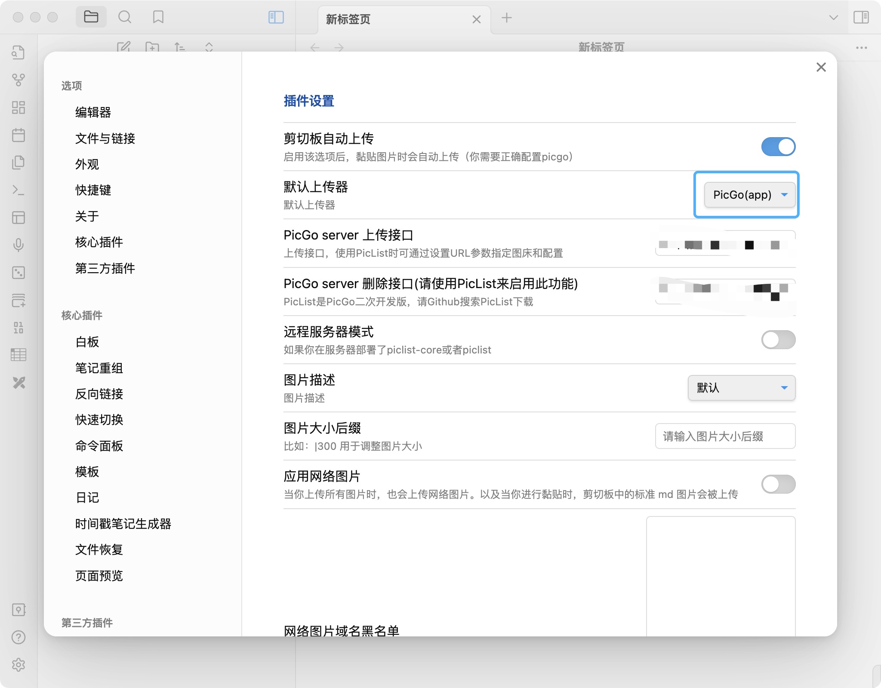Open 模板 plugin settings
The width and height of the screenshot is (881, 688).
tap(87, 472)
